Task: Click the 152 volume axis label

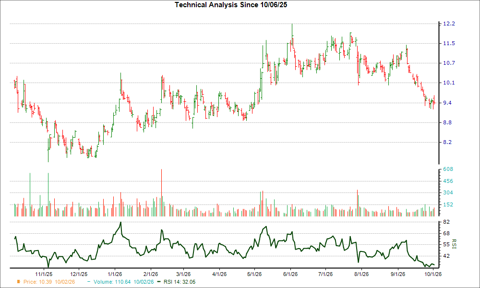Action: coord(448,204)
